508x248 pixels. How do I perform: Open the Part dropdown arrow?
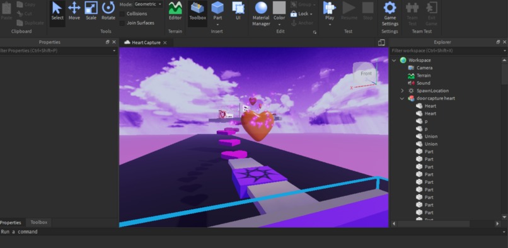tap(217, 25)
